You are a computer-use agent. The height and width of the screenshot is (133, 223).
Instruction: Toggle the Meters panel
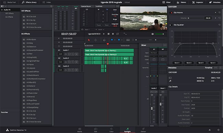pyautogui.click(x=181, y=2)
